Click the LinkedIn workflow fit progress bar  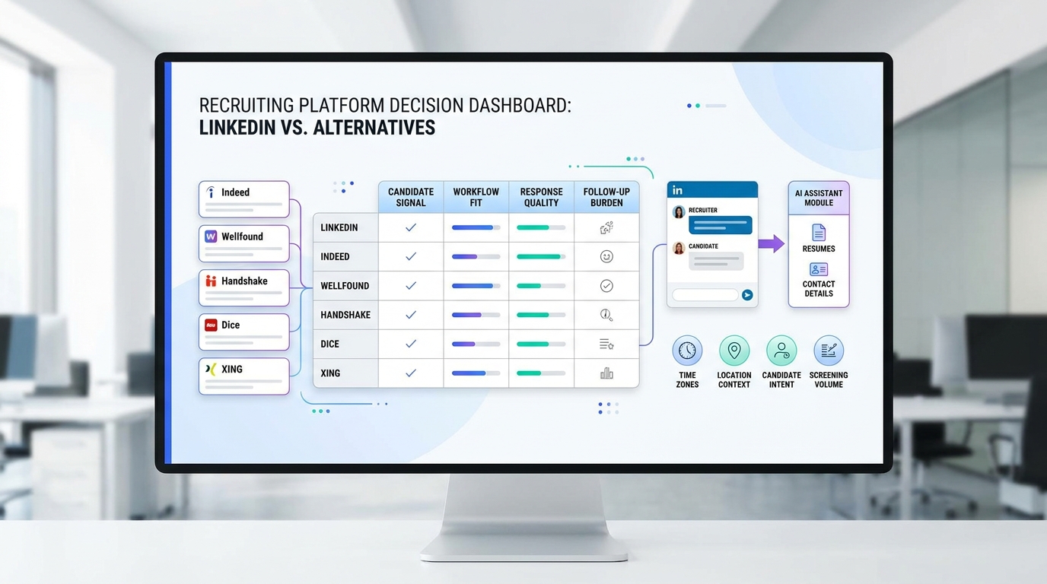476,227
